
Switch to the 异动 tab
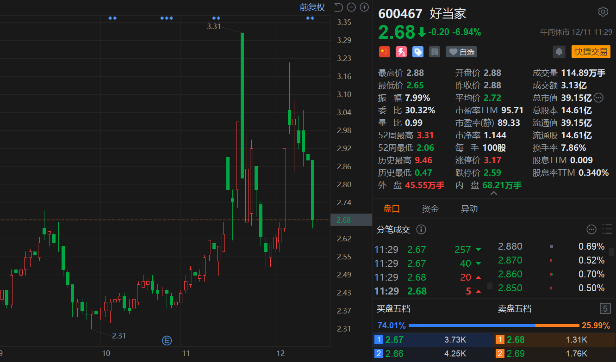point(469,209)
